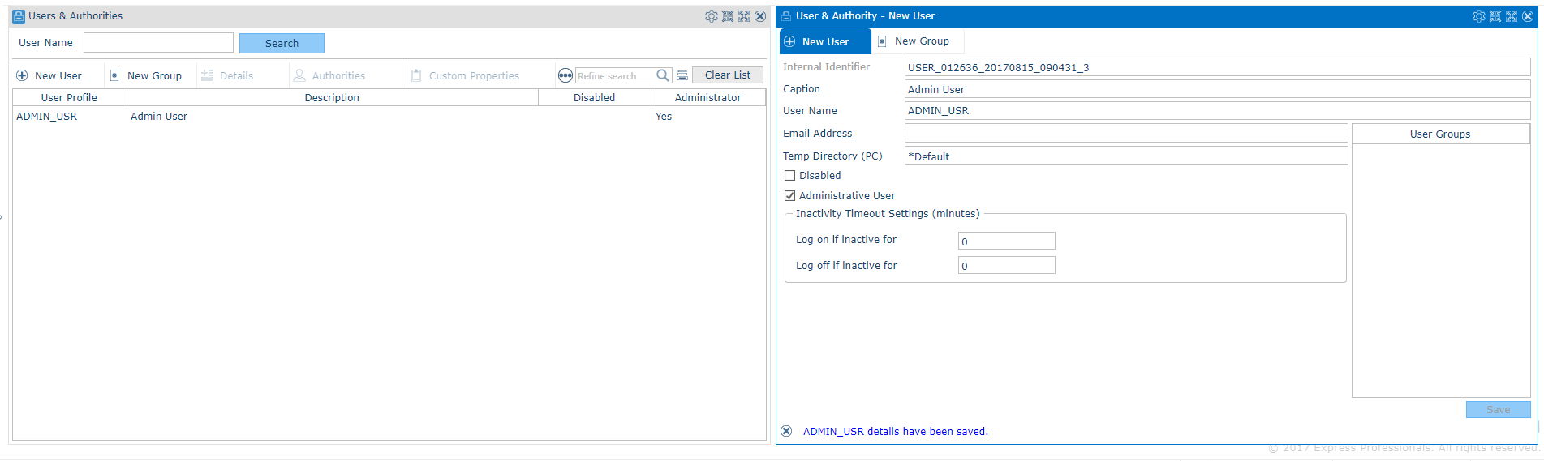Screen dimensions: 1544x461
Task: Open the Authorities toolbar option
Action: point(329,75)
